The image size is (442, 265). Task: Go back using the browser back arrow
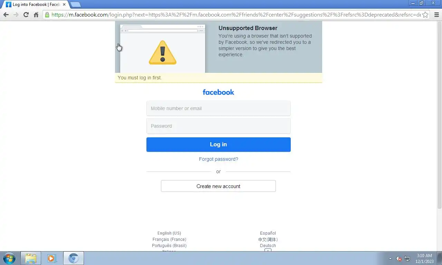point(6,14)
